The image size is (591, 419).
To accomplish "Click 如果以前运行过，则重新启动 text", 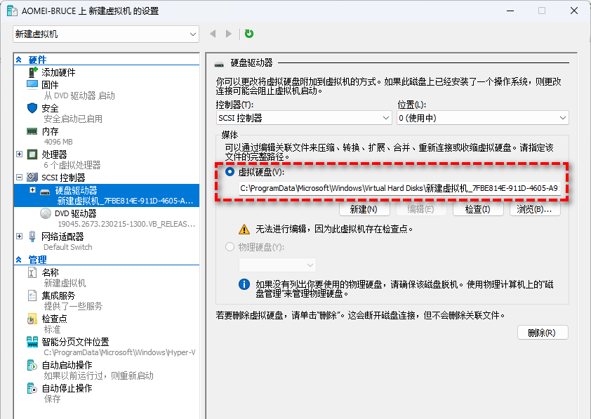I will [x=99, y=375].
